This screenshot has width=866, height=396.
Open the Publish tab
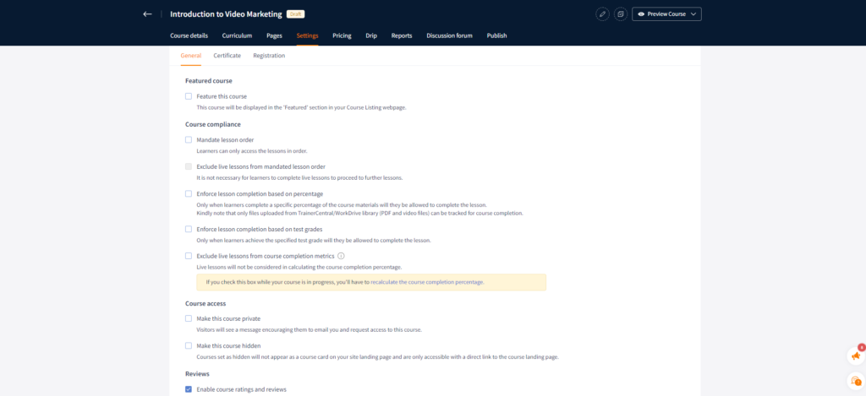496,35
